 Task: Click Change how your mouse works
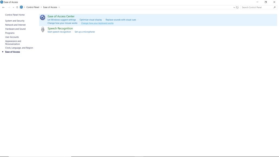[x=62, y=23]
